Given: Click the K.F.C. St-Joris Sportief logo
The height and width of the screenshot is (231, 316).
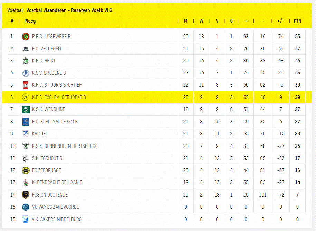Looking at the screenshot, I should (x=26, y=85).
